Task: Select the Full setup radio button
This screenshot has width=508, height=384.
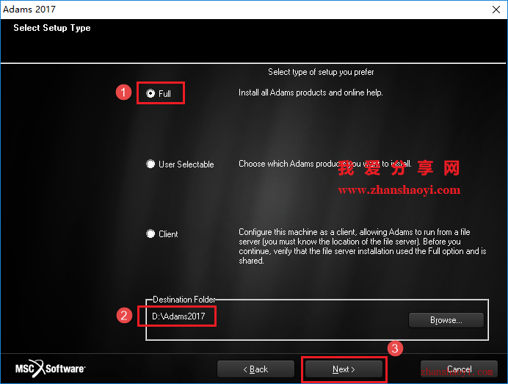Action: pyautogui.click(x=150, y=93)
